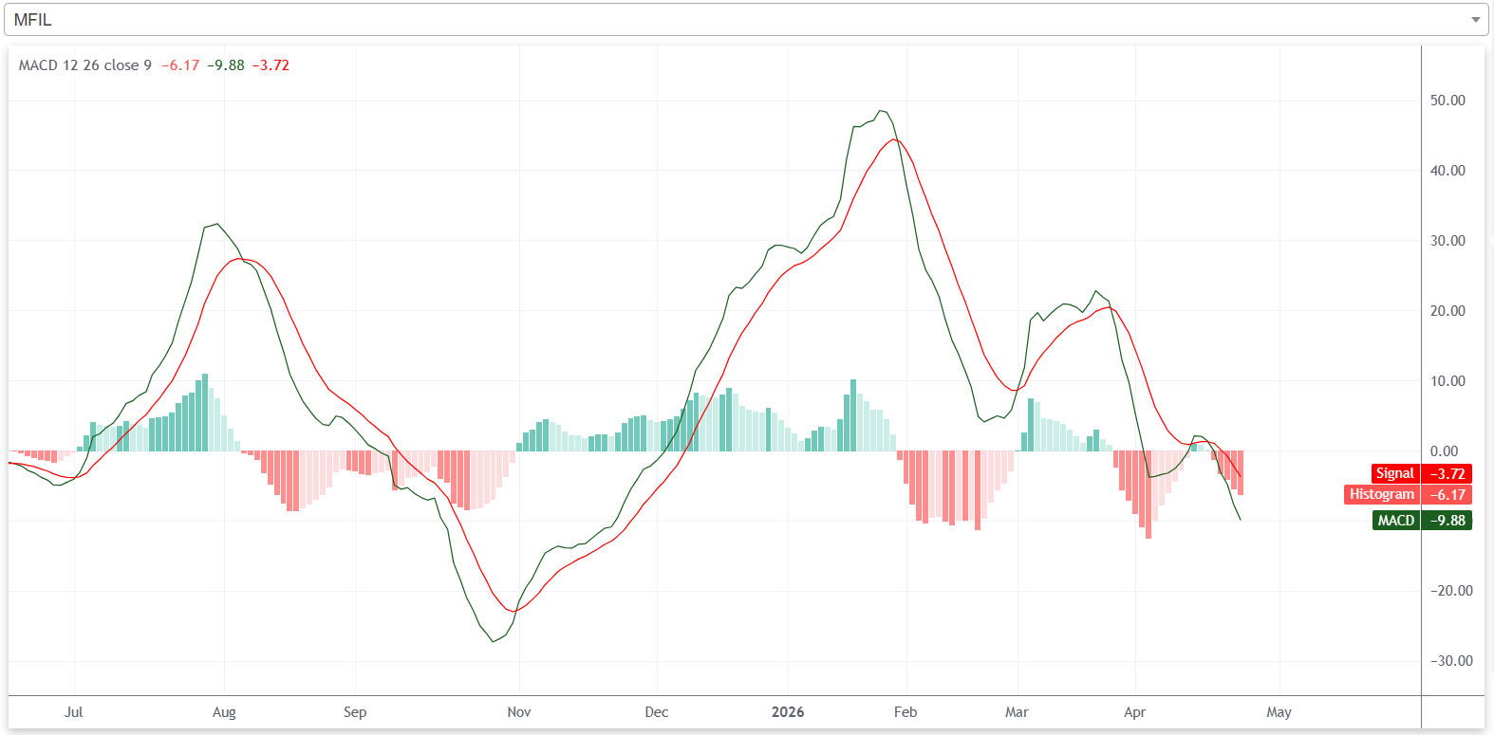This screenshot has height=735, width=1494.
Task: Click the -9.88 tag on the price axis
Action: pos(1447,520)
